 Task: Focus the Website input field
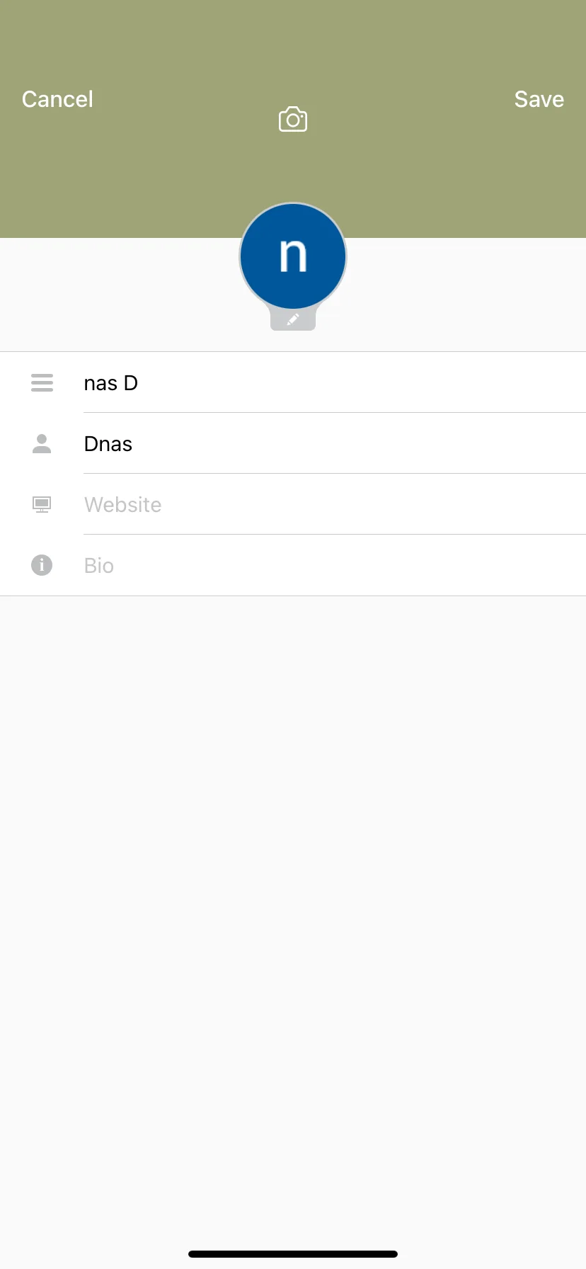335,505
